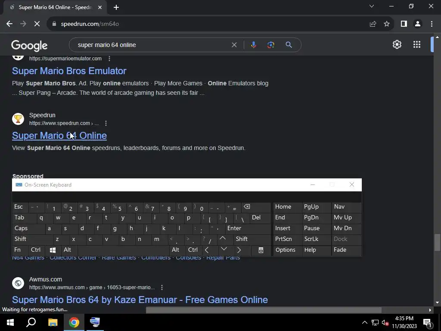Image resolution: width=441 pixels, height=331 pixels.
Task: Click in the Google search input field
Action: coord(152,45)
